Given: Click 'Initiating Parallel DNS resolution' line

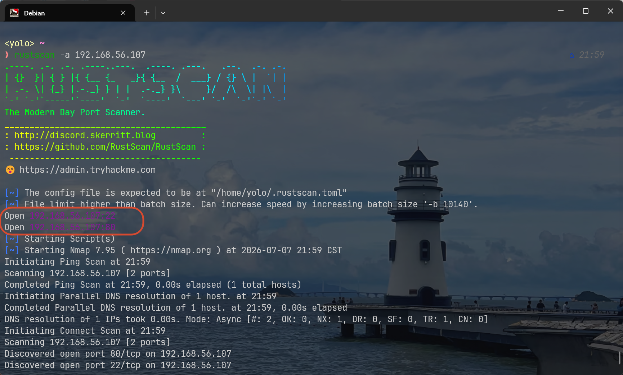Looking at the screenshot, I should point(140,296).
